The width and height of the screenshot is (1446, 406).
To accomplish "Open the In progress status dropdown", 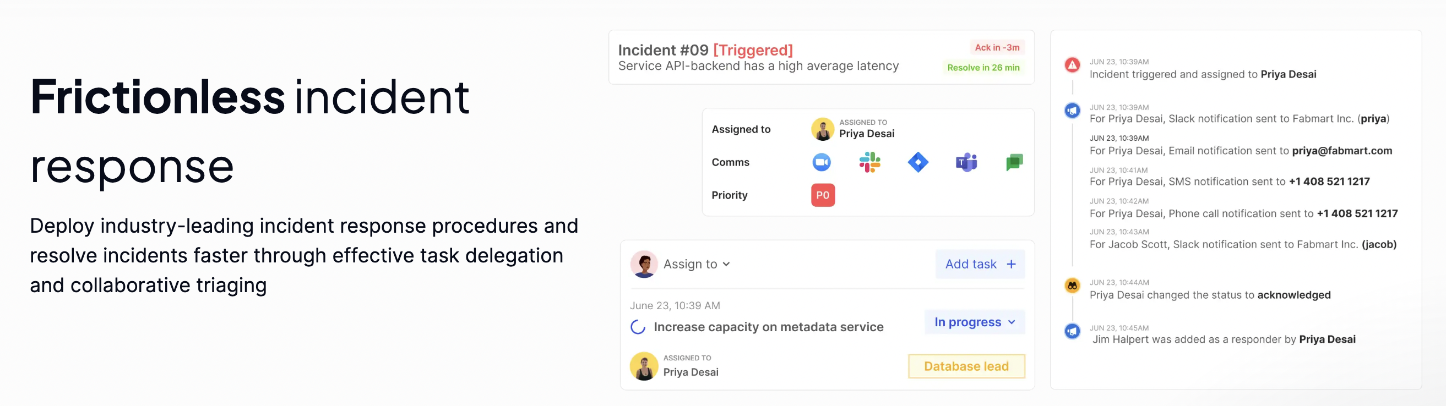I will [975, 322].
